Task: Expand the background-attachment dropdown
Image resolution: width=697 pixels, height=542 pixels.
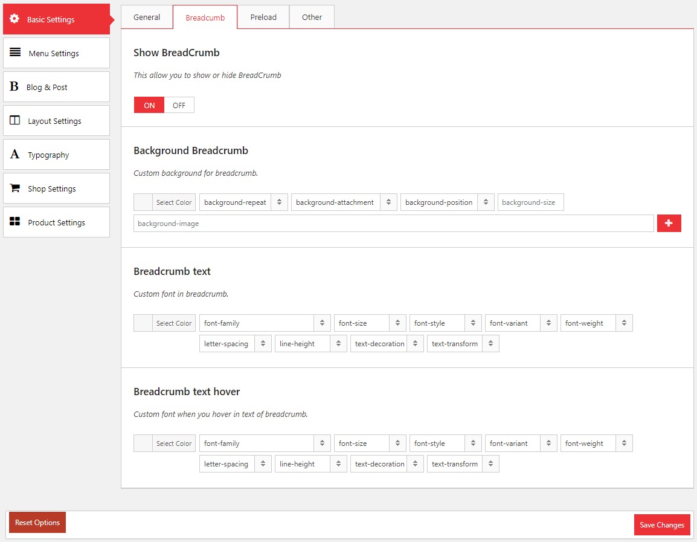Action: pos(344,202)
